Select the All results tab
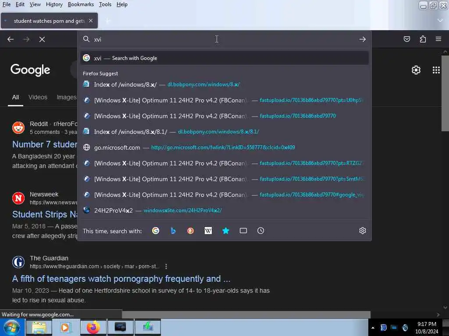Image resolution: width=449 pixels, height=336 pixels. click(15, 98)
